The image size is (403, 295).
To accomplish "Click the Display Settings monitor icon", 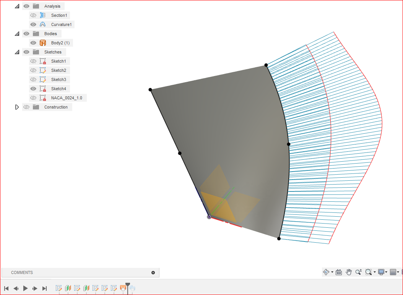I will 381,272.
